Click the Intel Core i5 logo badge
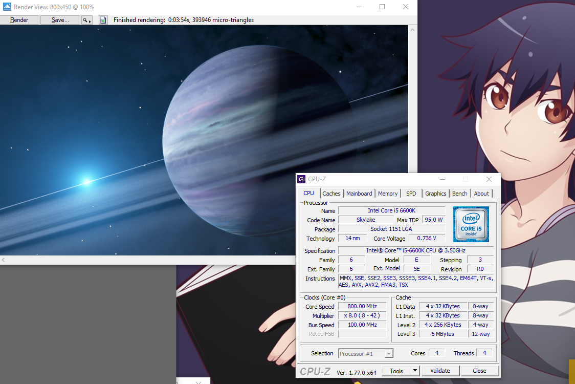This screenshot has height=384, width=575. (x=471, y=224)
